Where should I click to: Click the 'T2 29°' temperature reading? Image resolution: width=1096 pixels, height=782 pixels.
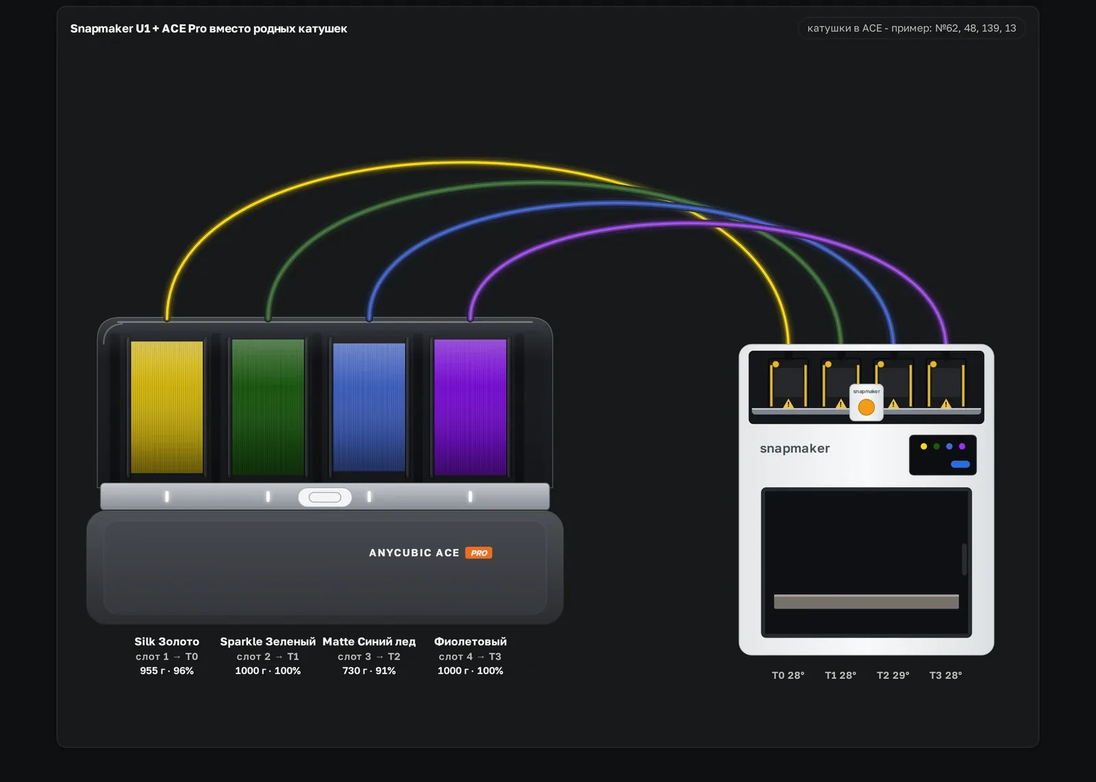click(893, 676)
